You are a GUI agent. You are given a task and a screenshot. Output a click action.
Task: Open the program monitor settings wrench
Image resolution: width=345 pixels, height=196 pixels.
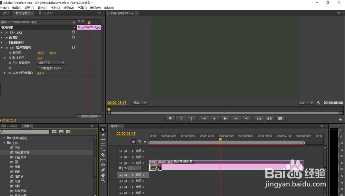[x=318, y=103]
